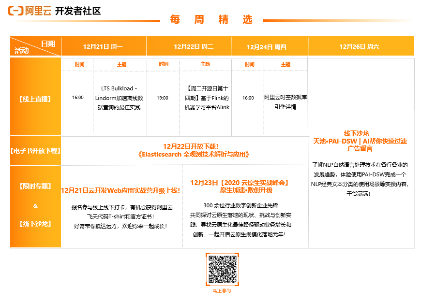The height and width of the screenshot is (302, 421).
Task: Open 12月23日 2020 云原生实战峰会 headline
Action: tap(240, 183)
